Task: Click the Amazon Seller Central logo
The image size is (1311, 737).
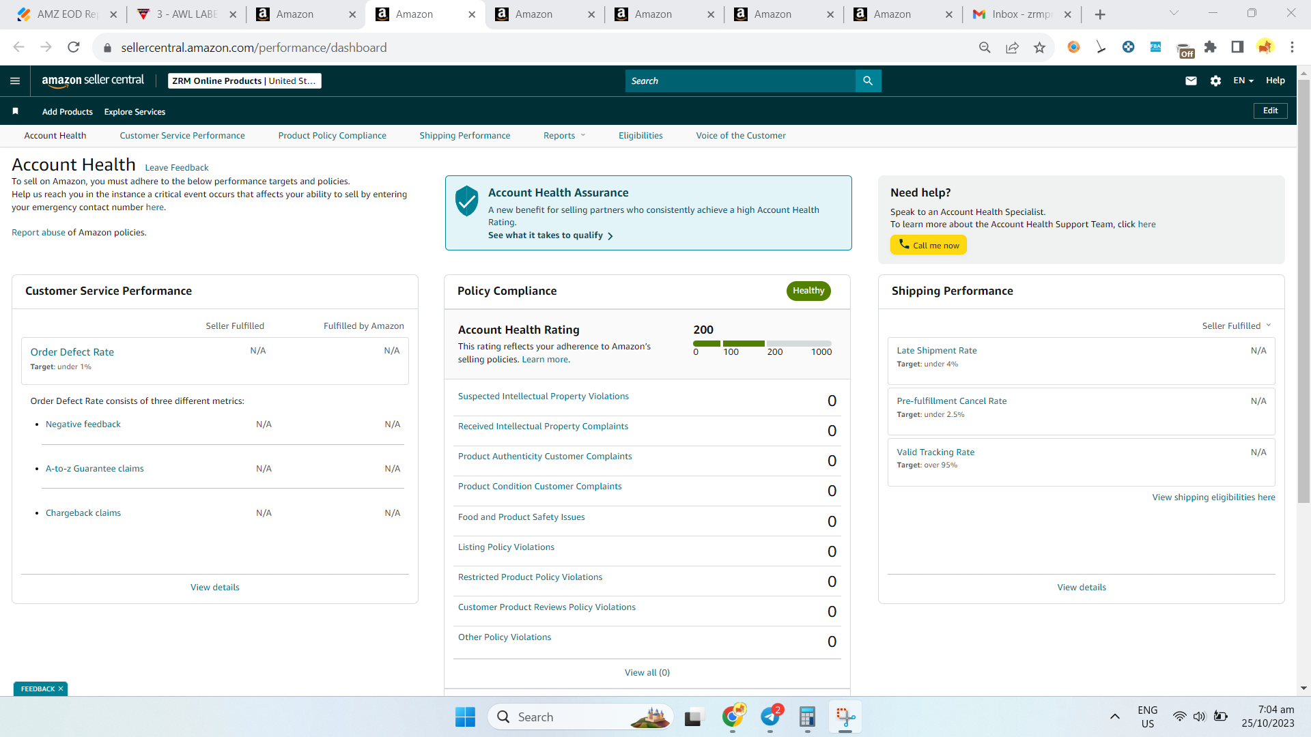Action: tap(93, 81)
